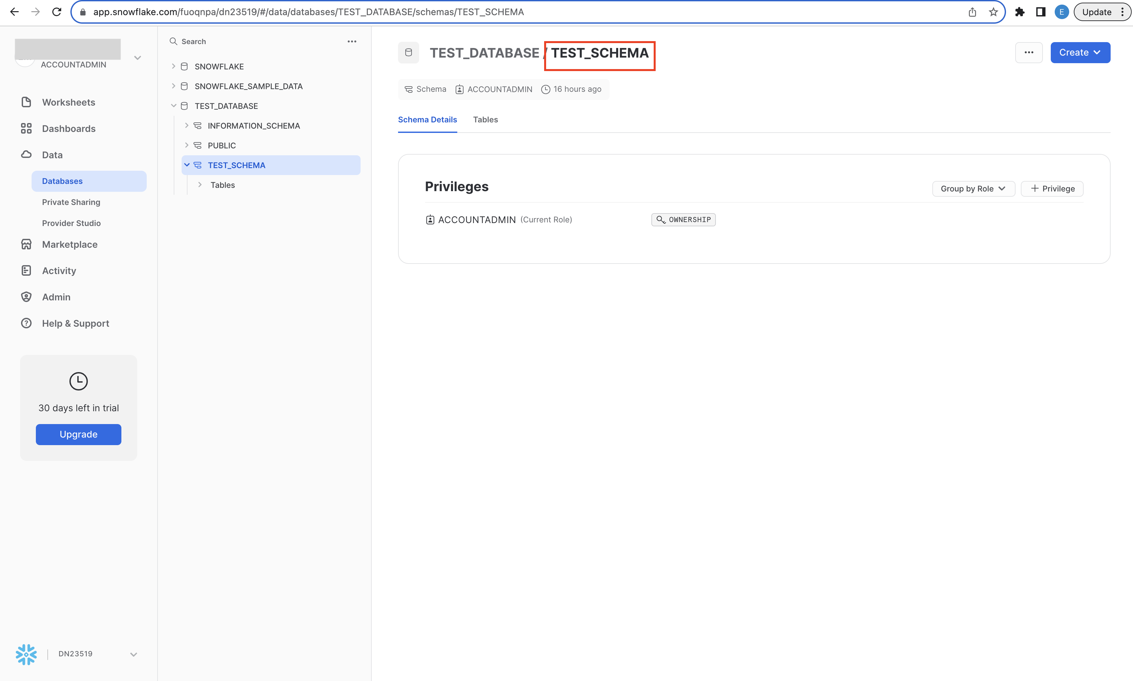
Task: Click ACCOUNTADMIN role in Privileges
Action: click(477, 220)
